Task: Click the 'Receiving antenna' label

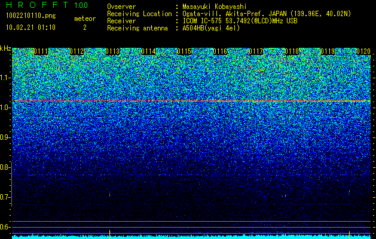Action: [137, 28]
